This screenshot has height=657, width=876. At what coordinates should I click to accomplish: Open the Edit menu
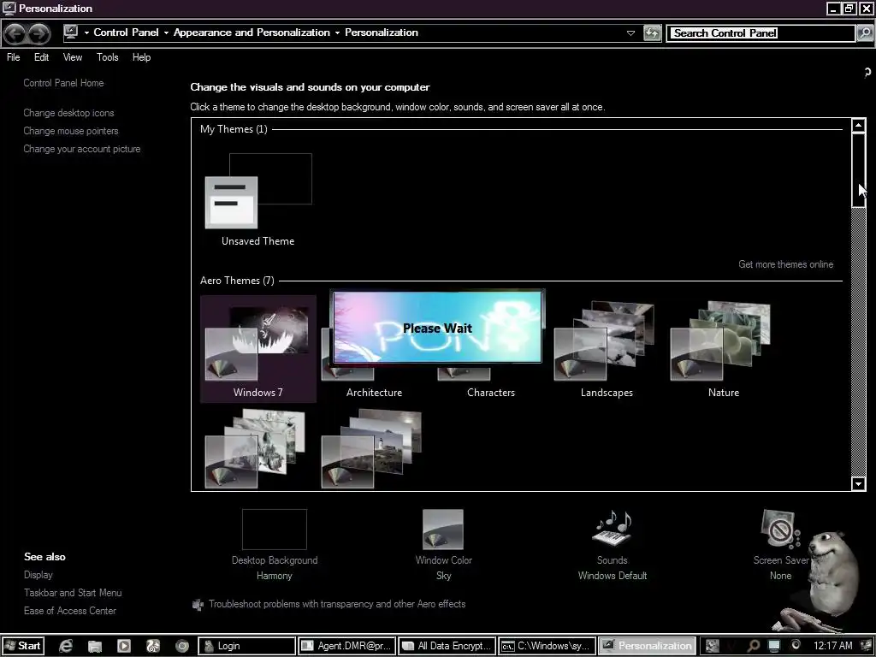click(41, 57)
